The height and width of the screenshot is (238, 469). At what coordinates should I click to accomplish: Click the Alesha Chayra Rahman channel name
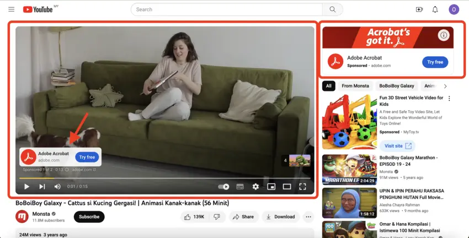tap(399, 205)
